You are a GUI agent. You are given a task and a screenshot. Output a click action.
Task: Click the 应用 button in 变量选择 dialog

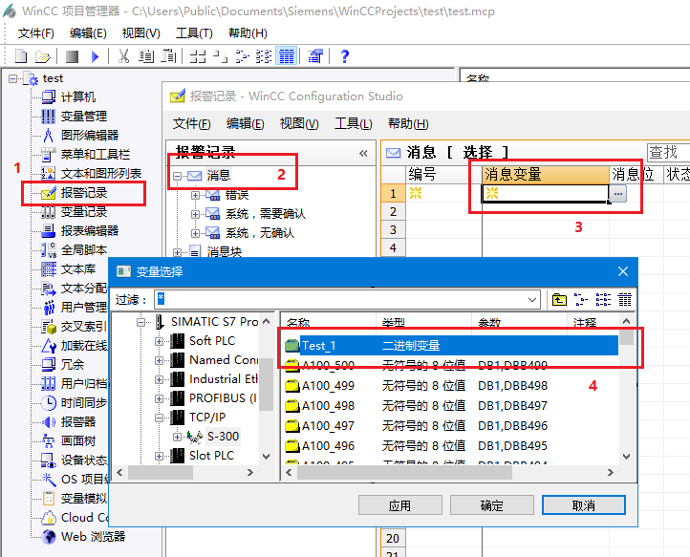pyautogui.click(x=400, y=505)
